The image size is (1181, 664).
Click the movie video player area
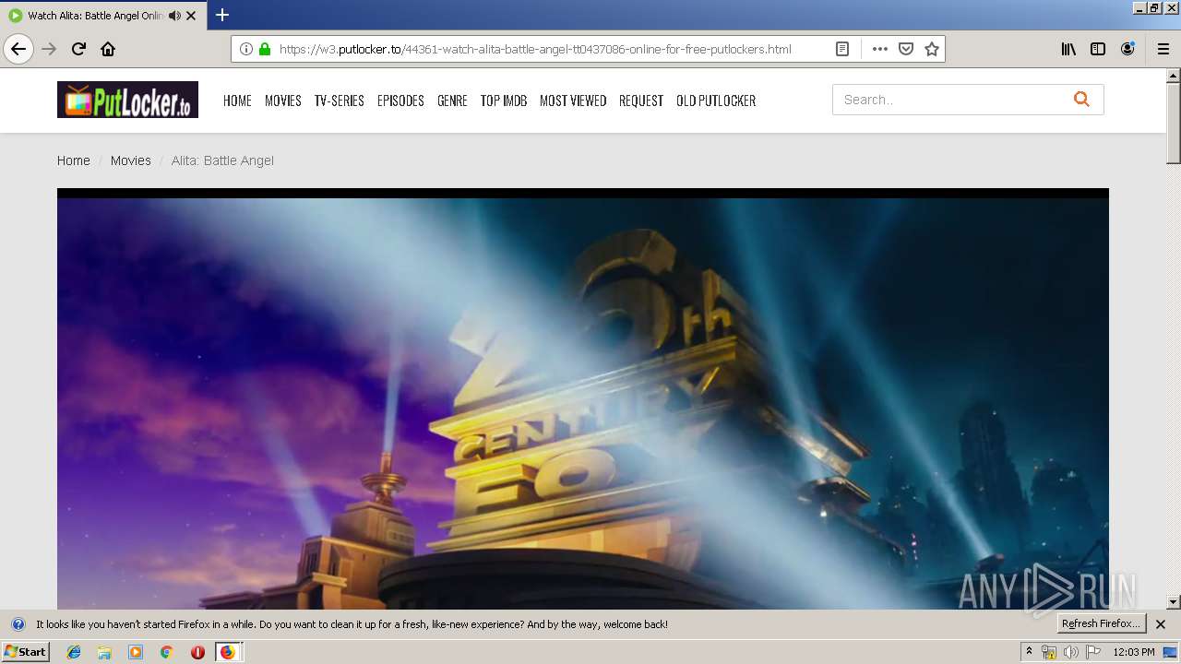pyautogui.click(x=583, y=398)
